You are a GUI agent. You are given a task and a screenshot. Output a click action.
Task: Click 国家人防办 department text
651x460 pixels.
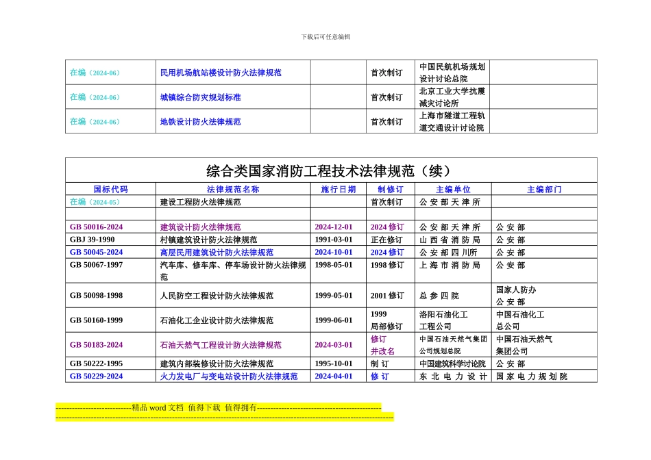tap(516, 290)
